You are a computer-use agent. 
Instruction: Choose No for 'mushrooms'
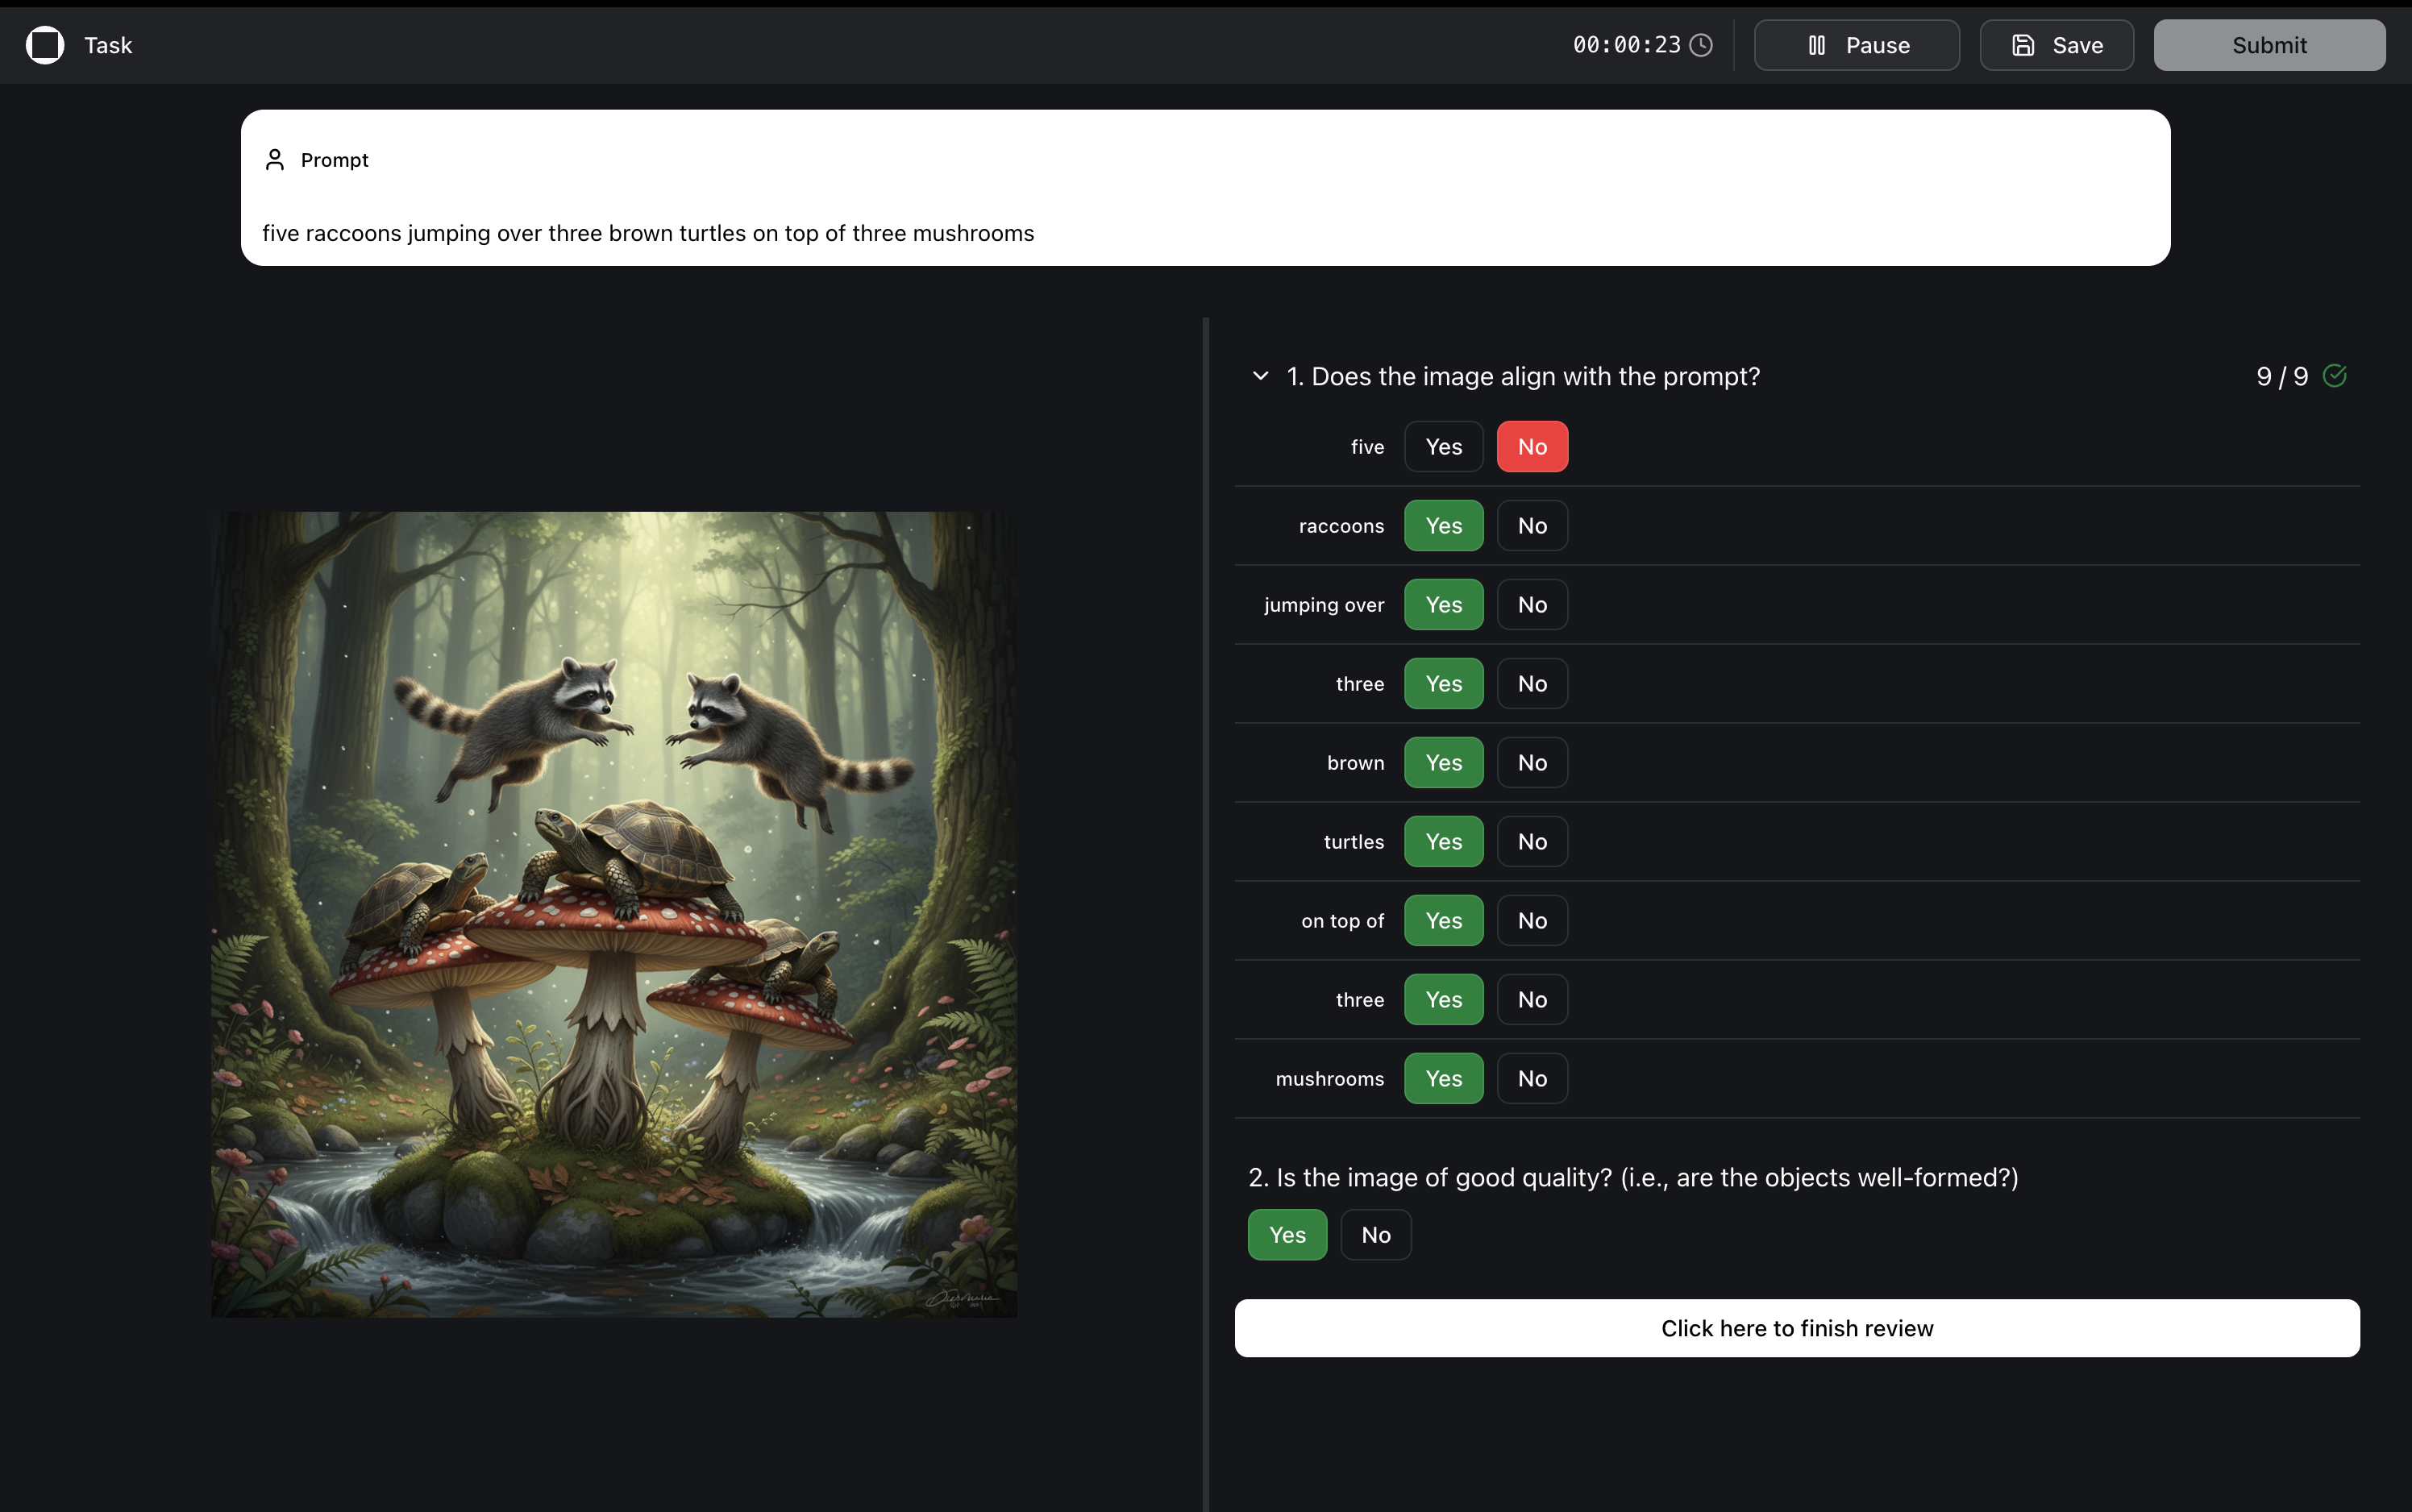pos(1531,1079)
